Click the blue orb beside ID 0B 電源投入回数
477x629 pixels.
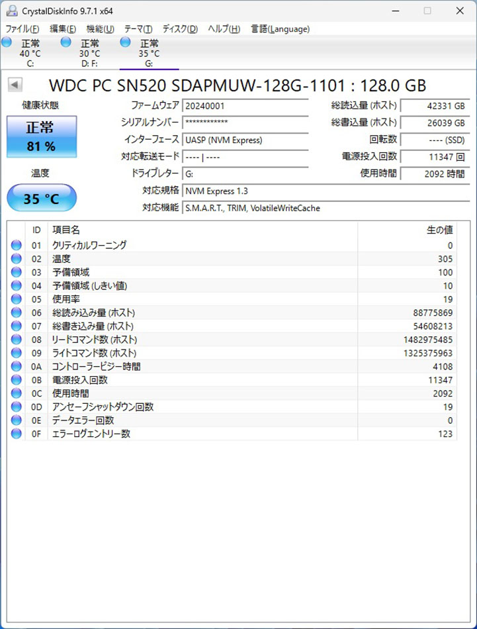point(16,380)
